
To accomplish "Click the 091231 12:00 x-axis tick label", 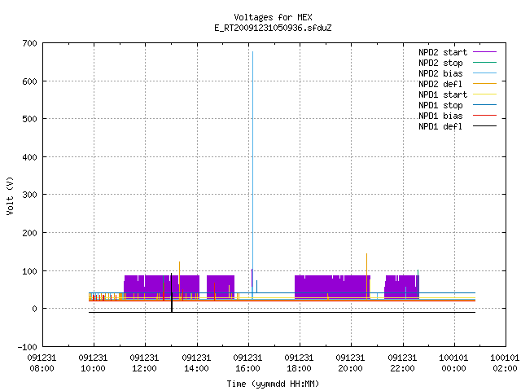I will (x=145, y=363).
